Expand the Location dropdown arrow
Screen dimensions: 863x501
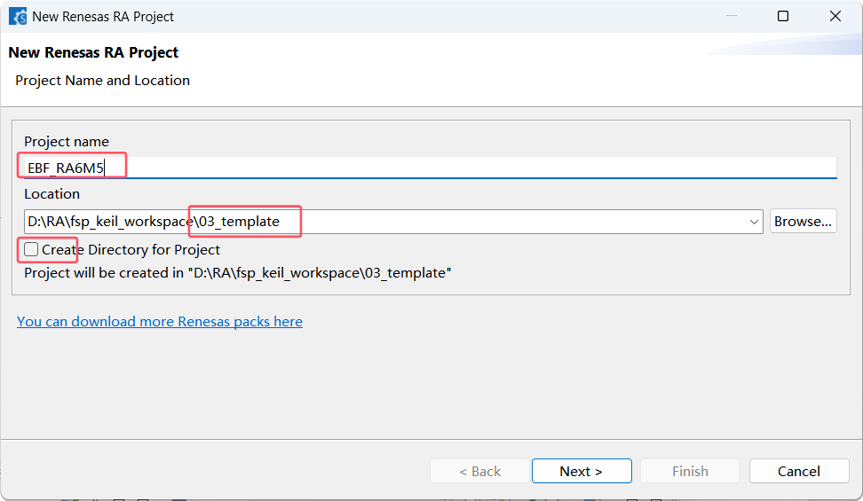754,223
